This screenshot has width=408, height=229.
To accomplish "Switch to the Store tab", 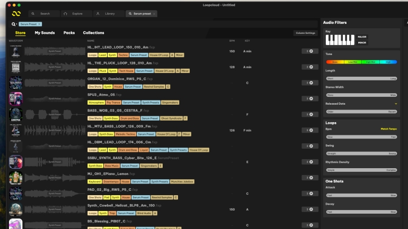I will (x=20, y=33).
